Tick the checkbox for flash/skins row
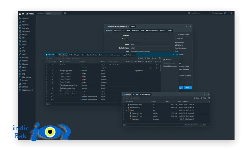This screenshot has height=151, width=252. coord(123,119)
